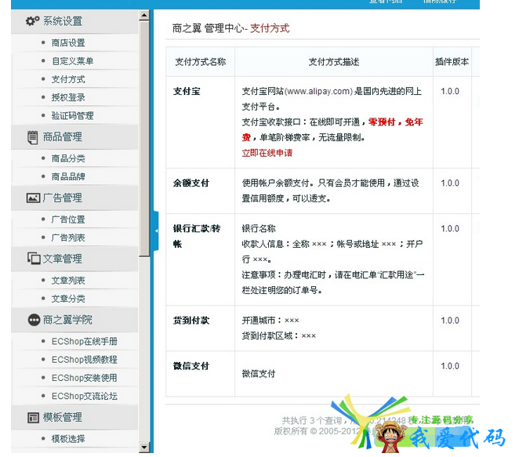Click the 开通城市：××× description line
Viewport: 519px width, 457px height.
pyautogui.click(x=270, y=321)
